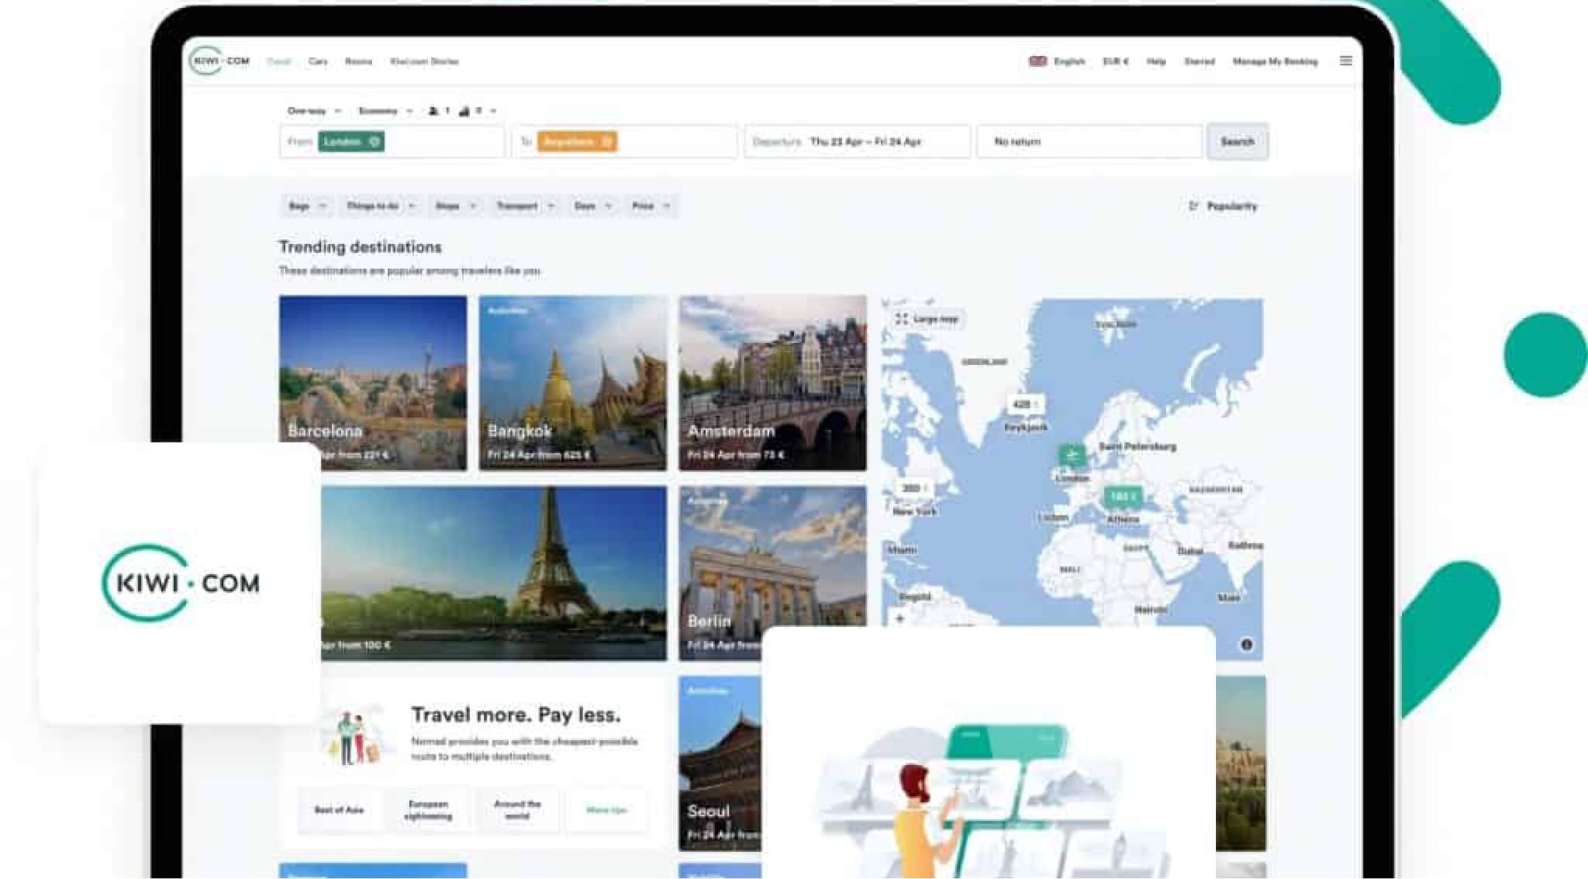Screen dimensions: 1588x879
Task: Zoom in the map with plus button
Action: [900, 618]
